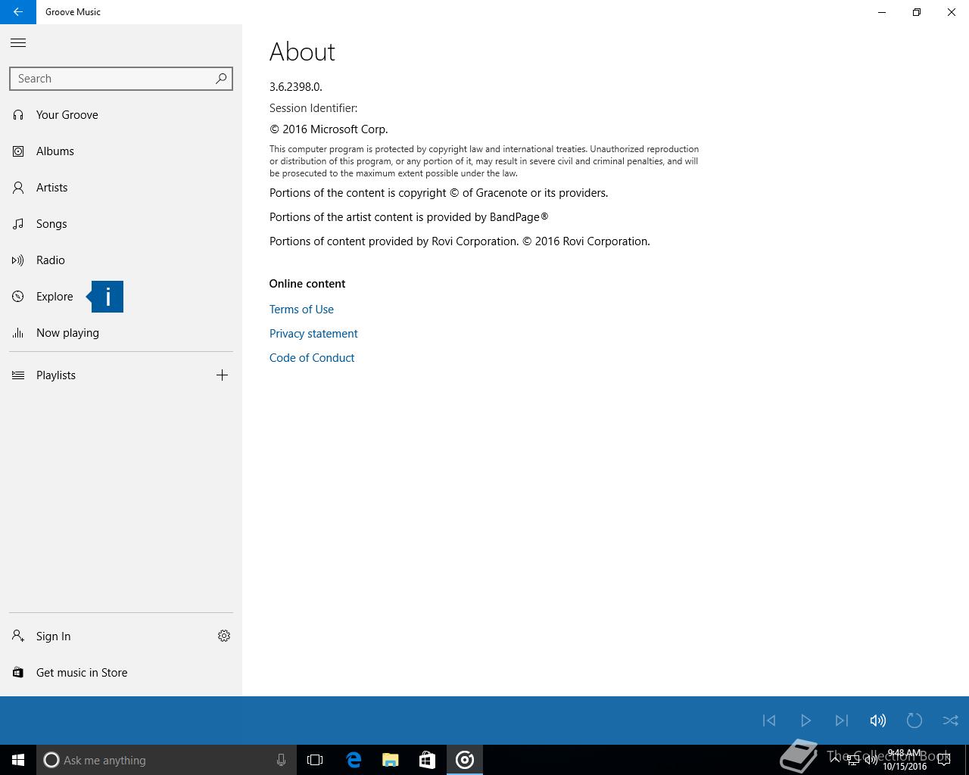969x775 pixels.
Task: Toggle the hamburger navigation menu
Action: [x=18, y=43]
